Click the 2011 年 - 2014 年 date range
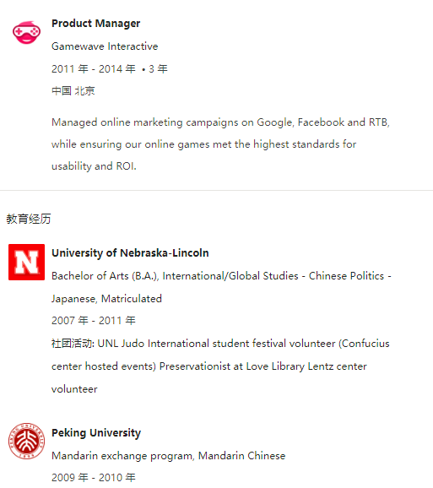 pyautogui.click(x=94, y=68)
